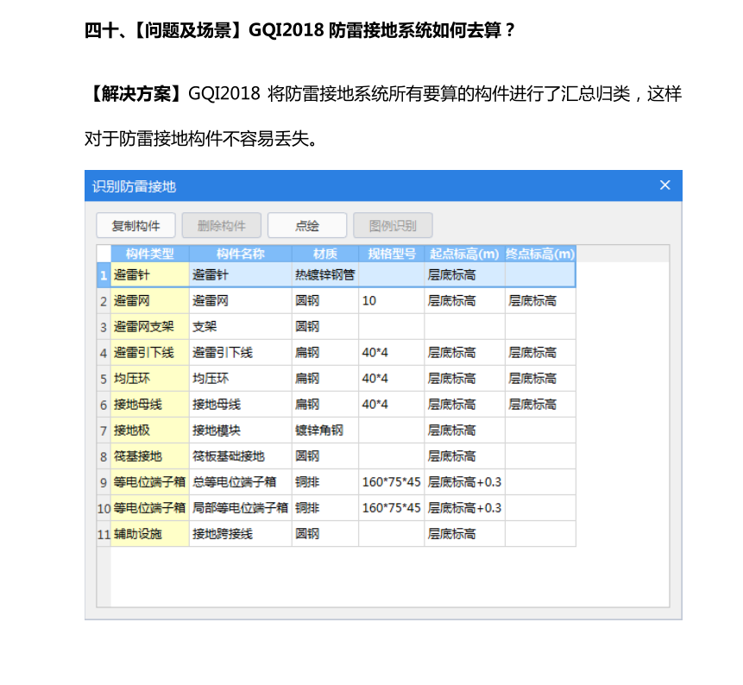Select the 构件类型 column header
This screenshot has width=743, height=685.
[150, 254]
